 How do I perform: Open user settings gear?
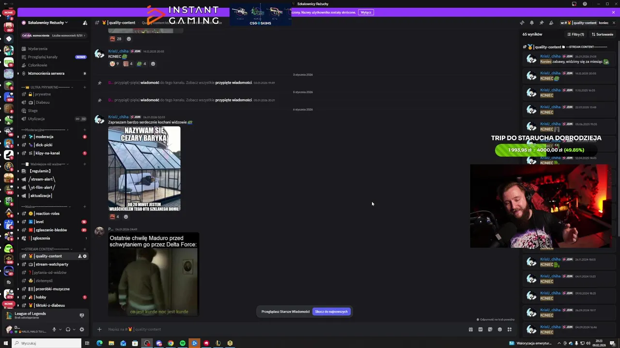click(81, 330)
